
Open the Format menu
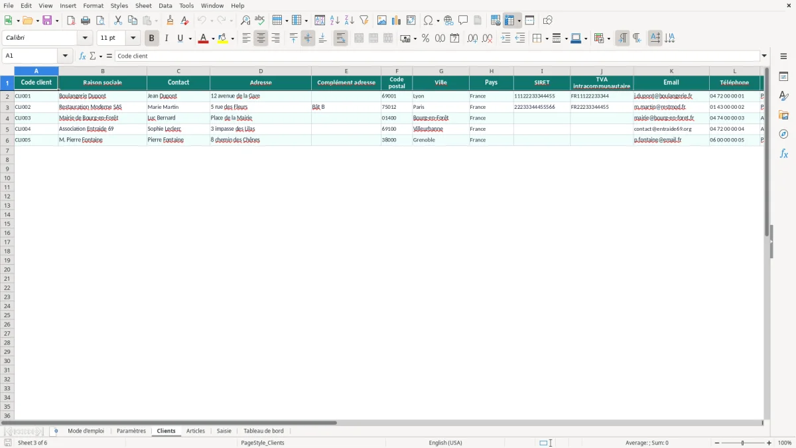point(94,5)
